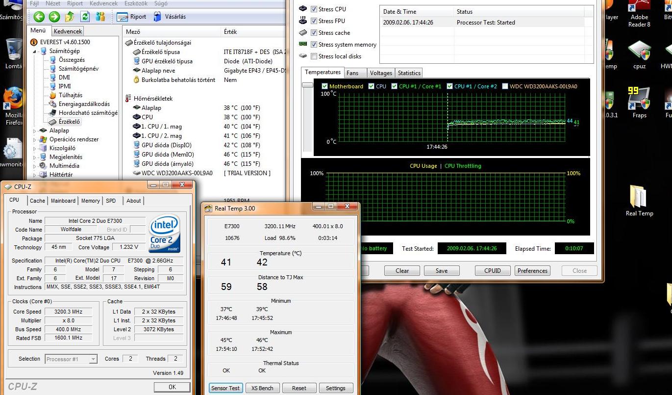Go back with EVEREST green left arrow

39,17
